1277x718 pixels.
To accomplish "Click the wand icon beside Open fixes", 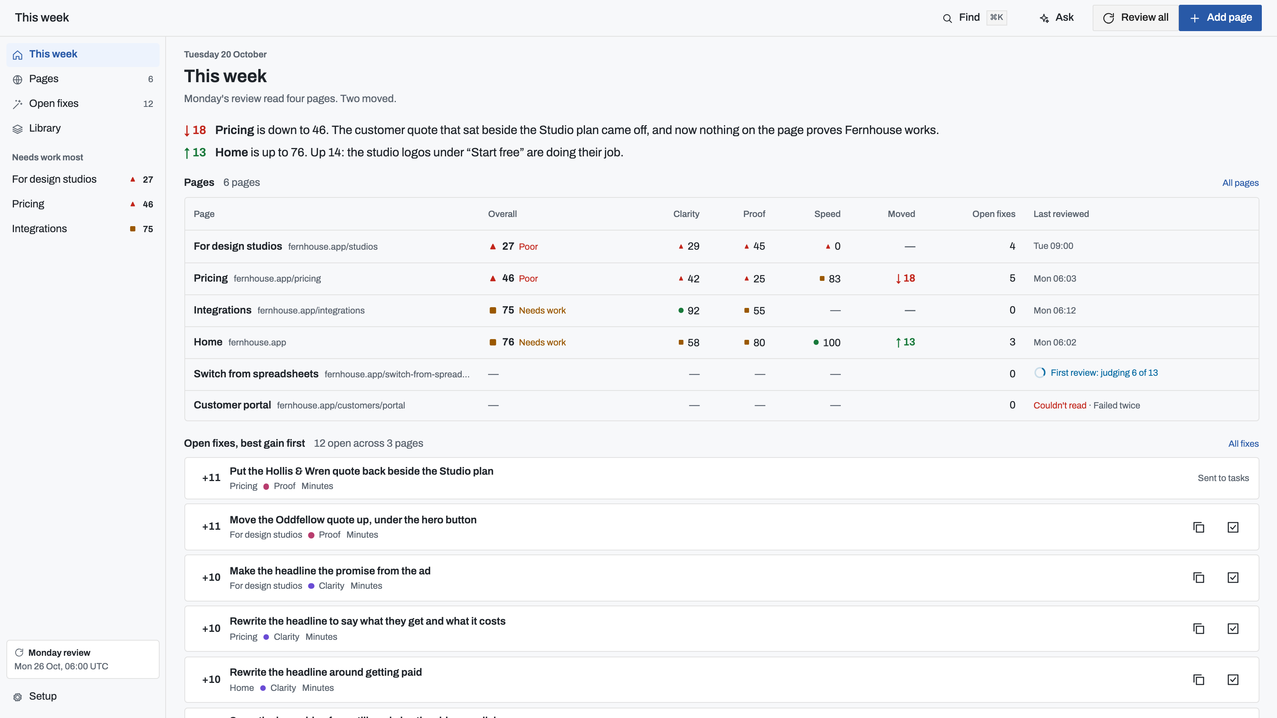I will [18, 104].
